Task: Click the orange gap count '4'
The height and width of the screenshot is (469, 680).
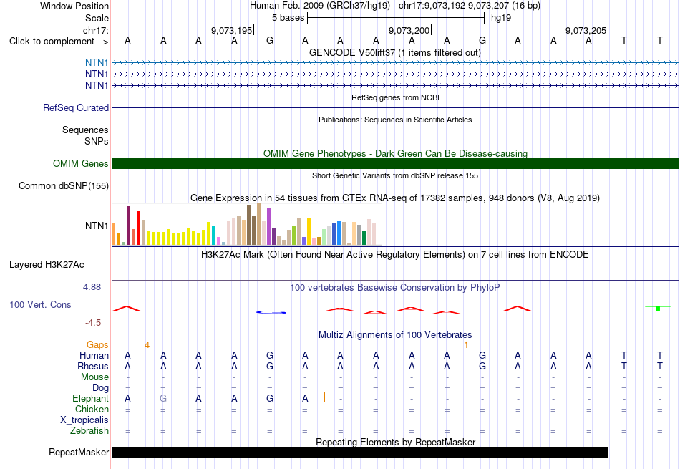Action: tap(147, 345)
